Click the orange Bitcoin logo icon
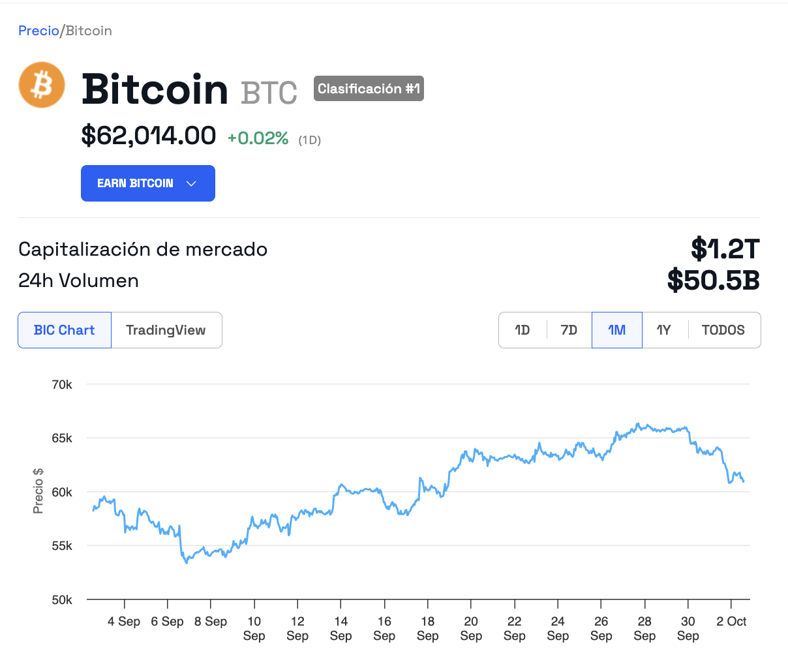Screen dimensions: 788x668 tap(42, 85)
